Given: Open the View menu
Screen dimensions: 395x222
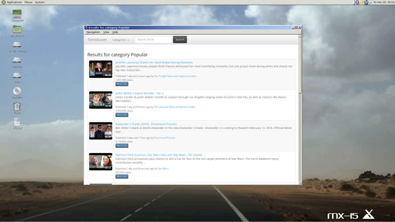Looking at the screenshot, I should click(x=106, y=32).
